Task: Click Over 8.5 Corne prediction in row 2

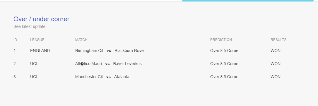Action: click(224, 64)
